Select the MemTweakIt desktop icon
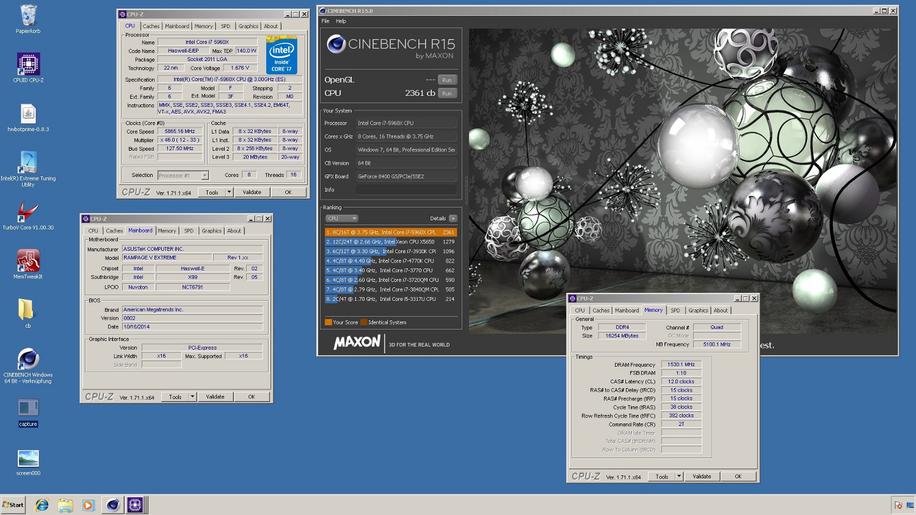The image size is (916, 515). pyautogui.click(x=28, y=265)
